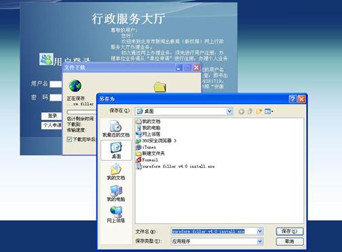
Task: Select 我的电脑 item in file list
Action: 148,128
